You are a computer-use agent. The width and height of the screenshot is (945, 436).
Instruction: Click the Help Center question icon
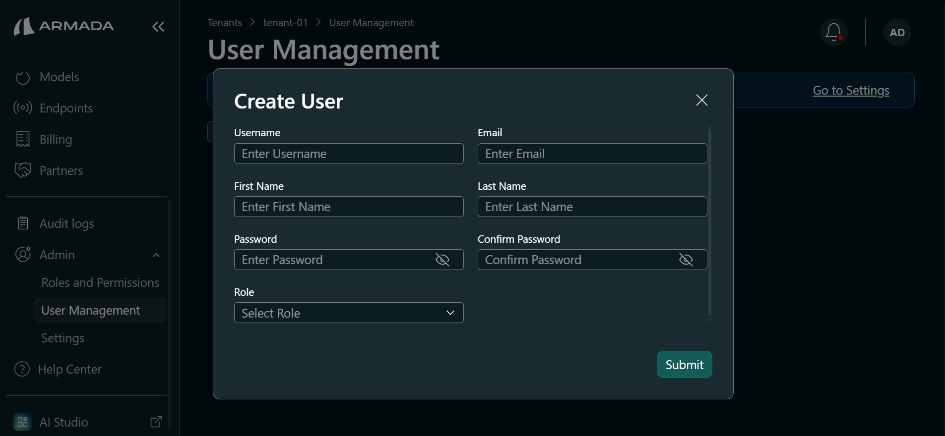(x=22, y=369)
